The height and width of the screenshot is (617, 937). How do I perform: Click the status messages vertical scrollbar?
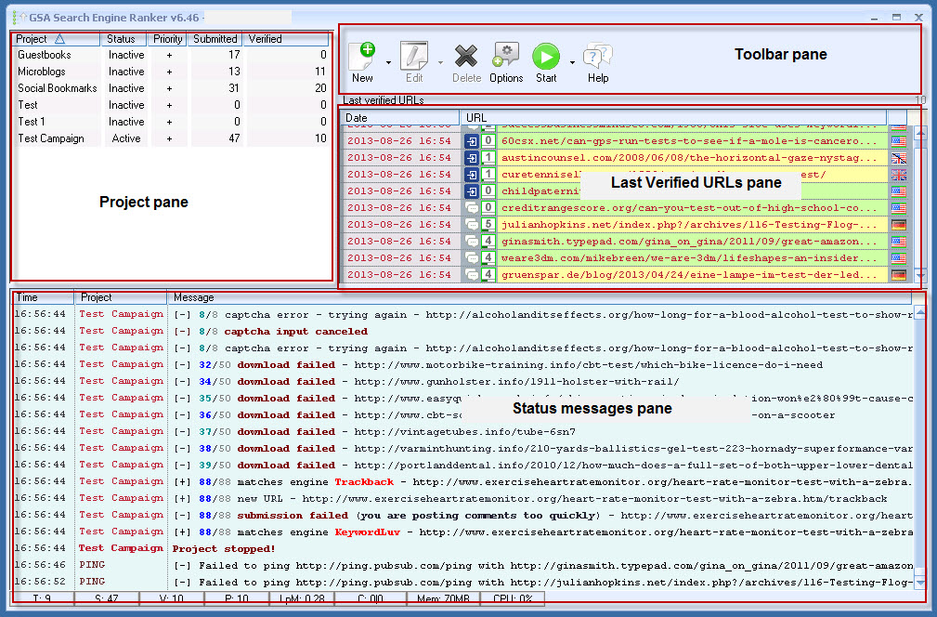[919, 446]
